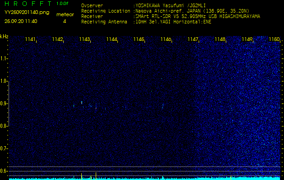This screenshot has width=284, height=180.
Task: Click the kHz axis unit label
Action: 4,36
